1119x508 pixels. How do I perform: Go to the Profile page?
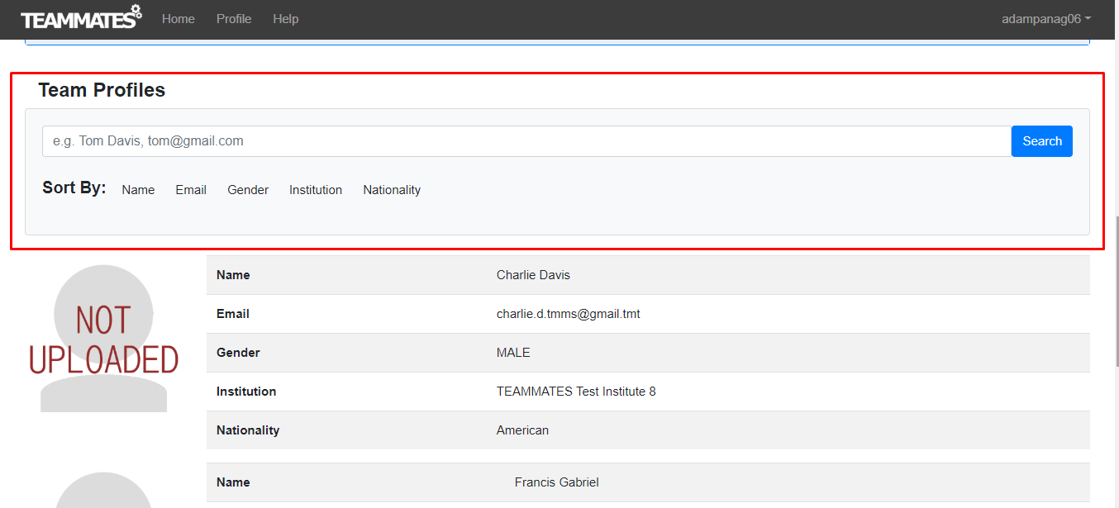point(234,18)
